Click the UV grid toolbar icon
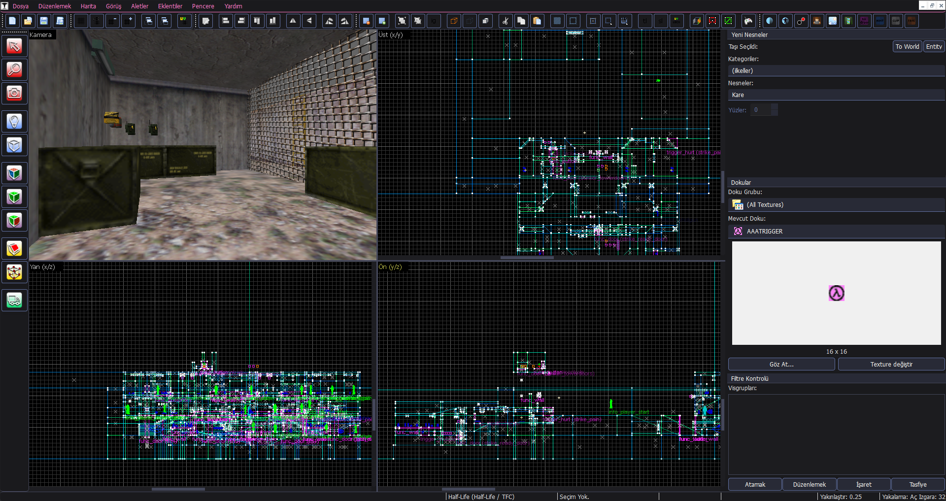 [x=184, y=21]
